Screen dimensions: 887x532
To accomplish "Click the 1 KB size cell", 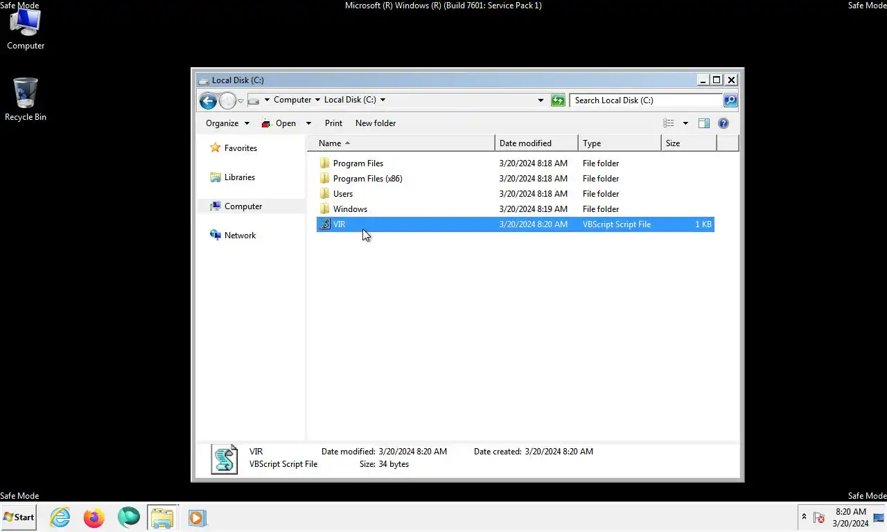I will coord(703,224).
